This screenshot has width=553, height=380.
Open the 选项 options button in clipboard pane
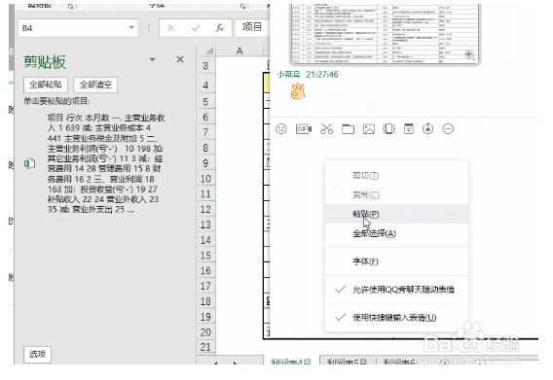click(37, 354)
